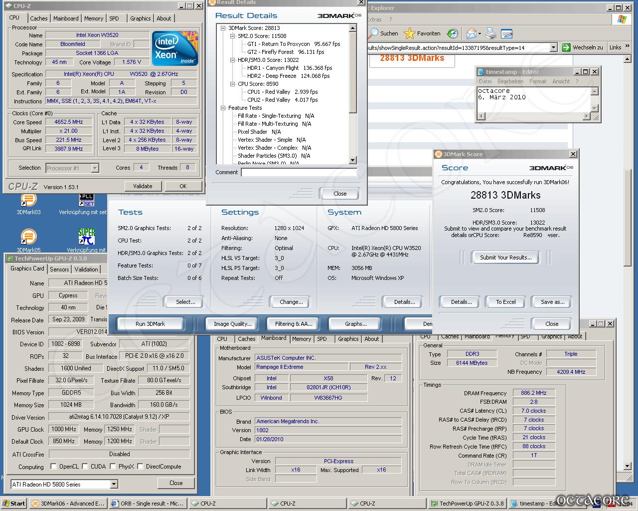Click the To Excel button
The height and width of the screenshot is (511, 638).
point(505,302)
